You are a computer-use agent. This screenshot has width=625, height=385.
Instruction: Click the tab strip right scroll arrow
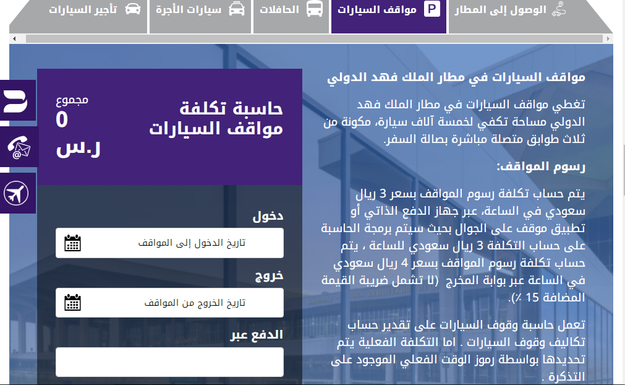point(608,39)
